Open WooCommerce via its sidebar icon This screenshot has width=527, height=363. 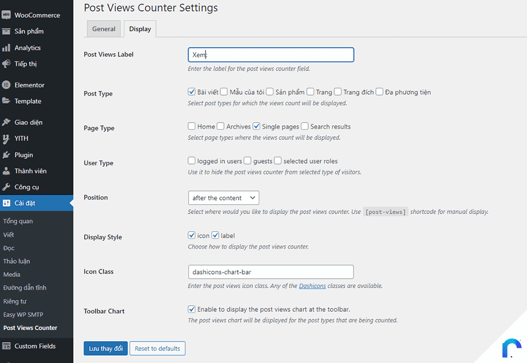point(6,15)
